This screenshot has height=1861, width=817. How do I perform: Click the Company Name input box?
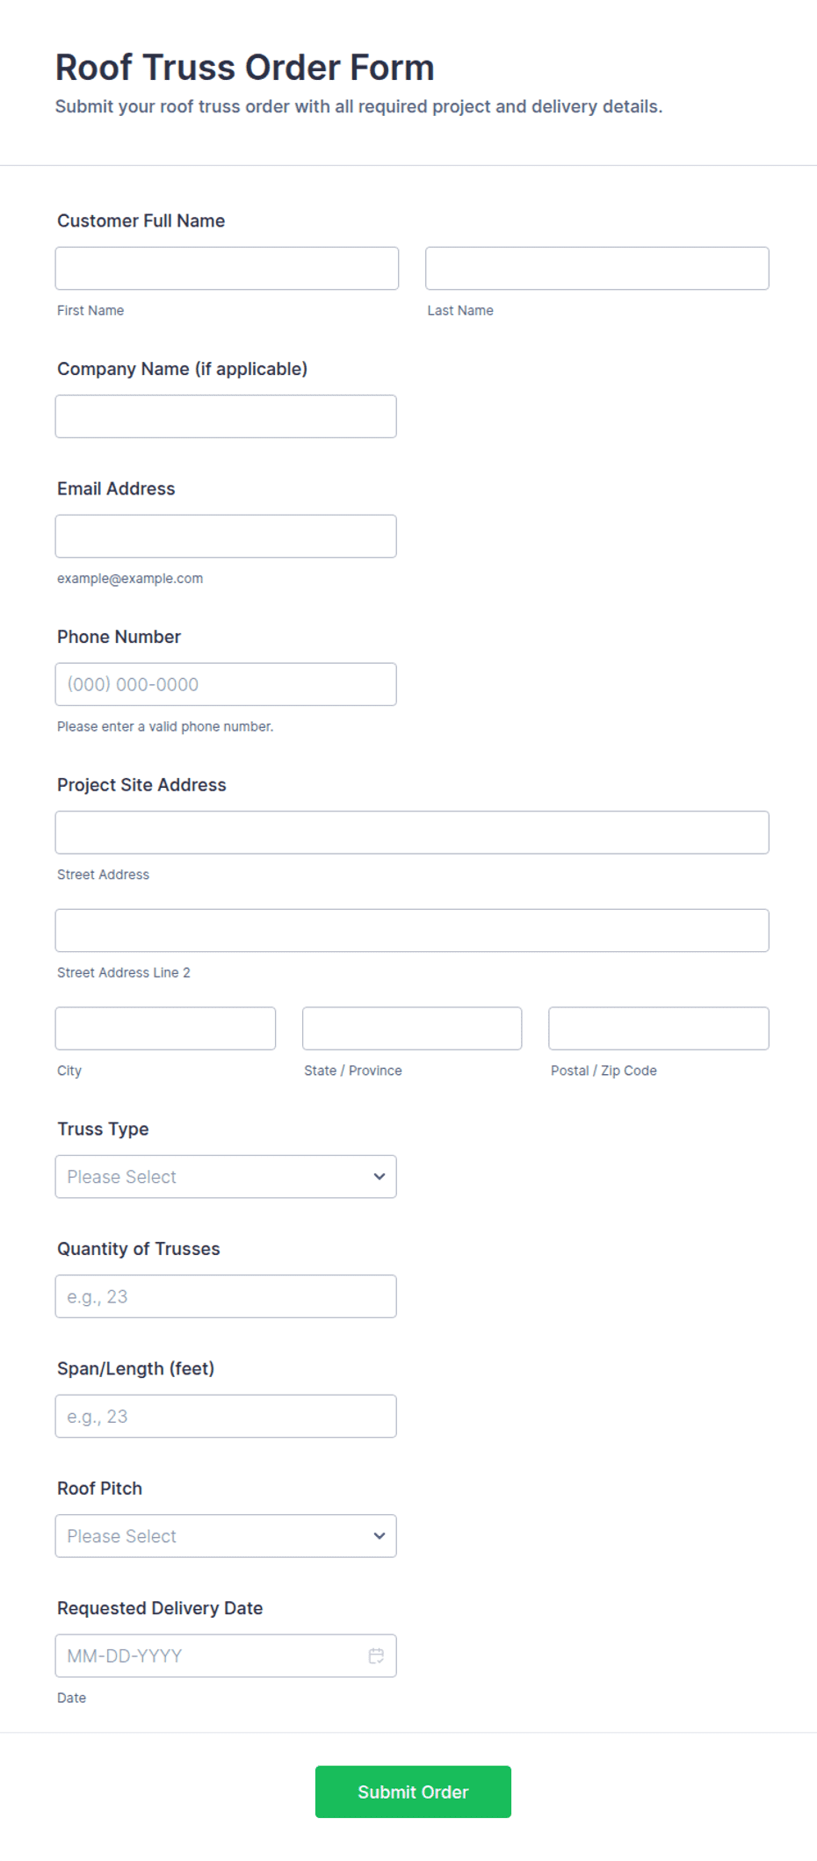pos(226,415)
